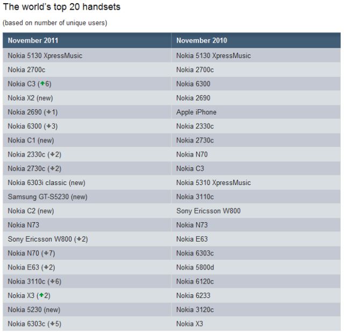This screenshot has width=344, height=333.
Task: Click the down arrow beside Nokia 6303c
Action: [x=52, y=323]
